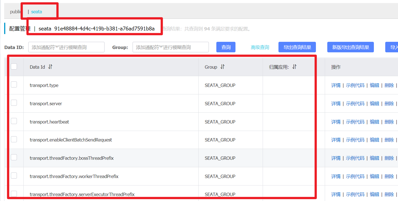Open 高级查询 advanced search
The width and height of the screenshot is (398, 201).
tap(260, 47)
